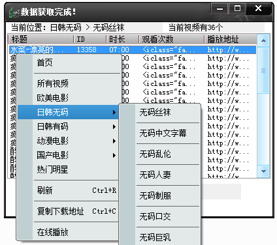277x245 pixels.
Task: Click 在线播放 to play online
Action: tap(68, 232)
